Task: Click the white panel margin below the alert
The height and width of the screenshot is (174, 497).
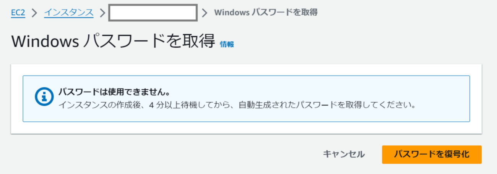Action: tap(245, 128)
